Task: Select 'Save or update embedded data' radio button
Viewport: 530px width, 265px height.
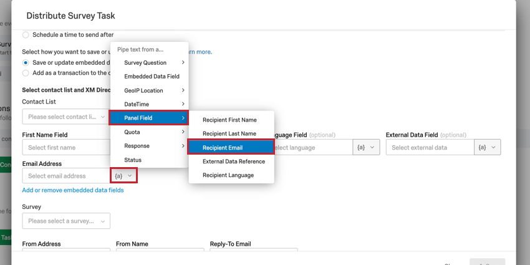Action: [x=26, y=62]
